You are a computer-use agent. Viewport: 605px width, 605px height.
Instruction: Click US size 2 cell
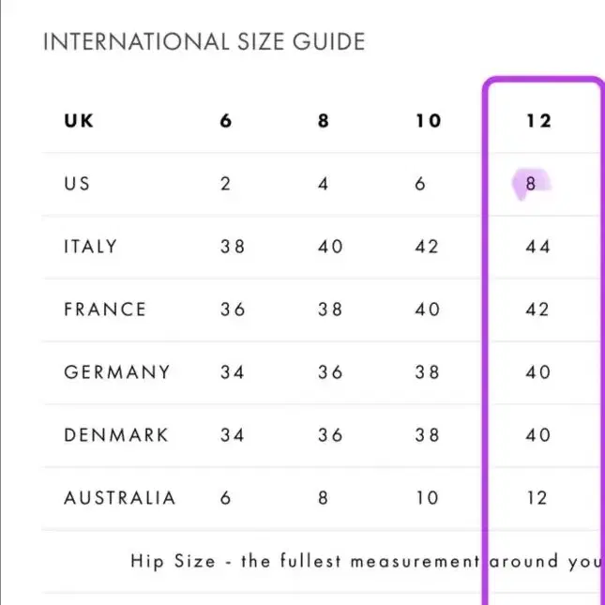(226, 184)
